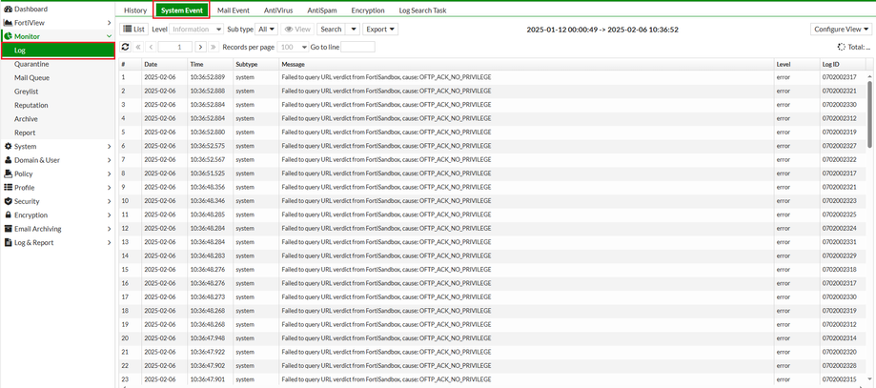Expand the Domain & User chevron
The height and width of the screenshot is (388, 876).
click(109, 160)
